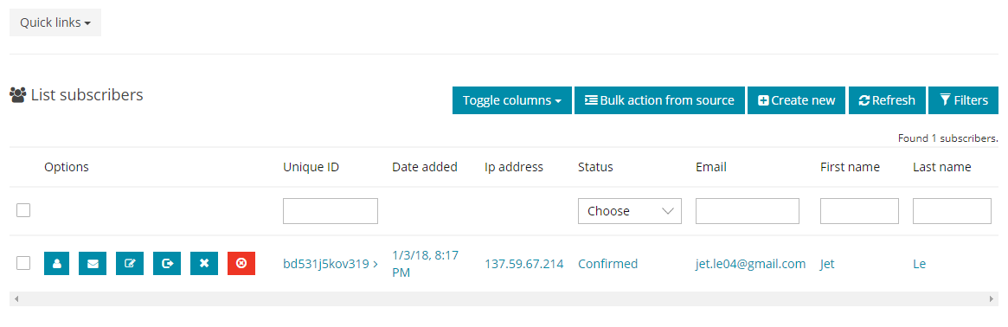1008x327 pixels.
Task: Click the envelope icon in subscriber row
Action: [x=93, y=263]
